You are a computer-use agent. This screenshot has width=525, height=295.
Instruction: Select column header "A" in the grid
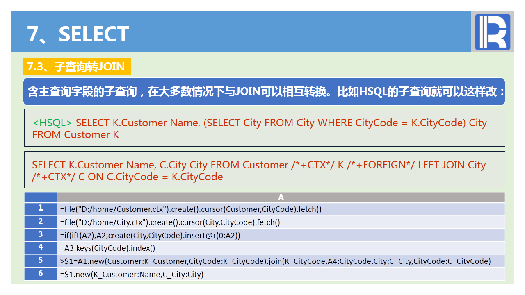281,197
